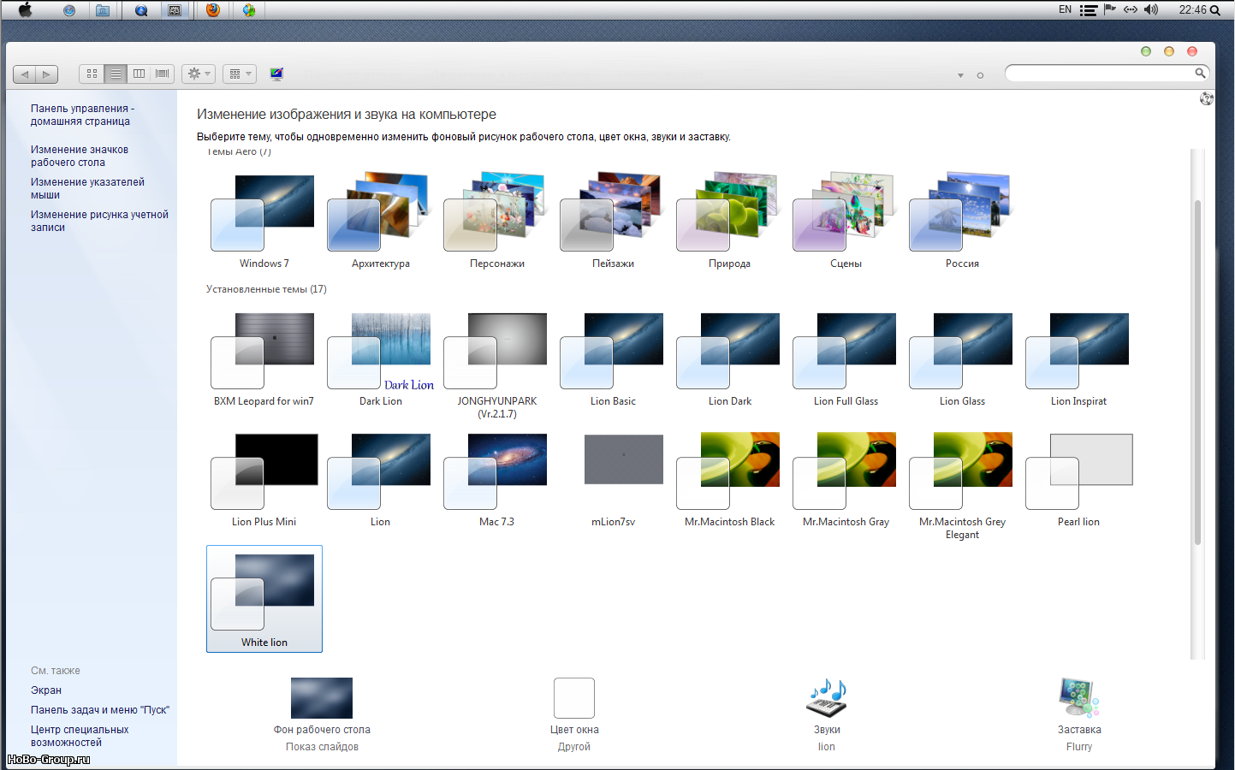The width and height of the screenshot is (1235, 770).
Task: Launch Firefox from the top bar
Action: click(213, 10)
